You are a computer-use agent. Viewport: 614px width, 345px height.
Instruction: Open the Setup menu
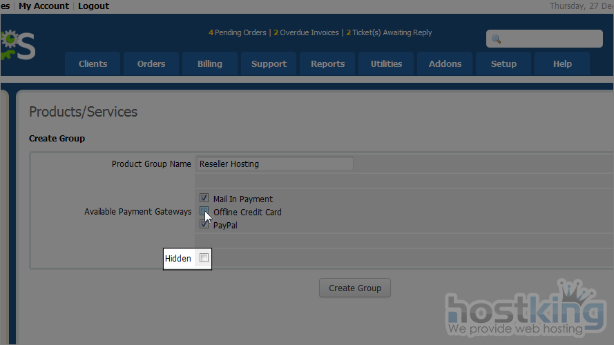(503, 63)
